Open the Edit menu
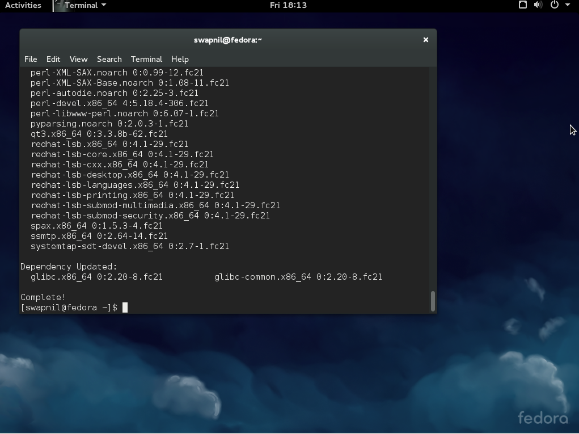 [x=53, y=59]
